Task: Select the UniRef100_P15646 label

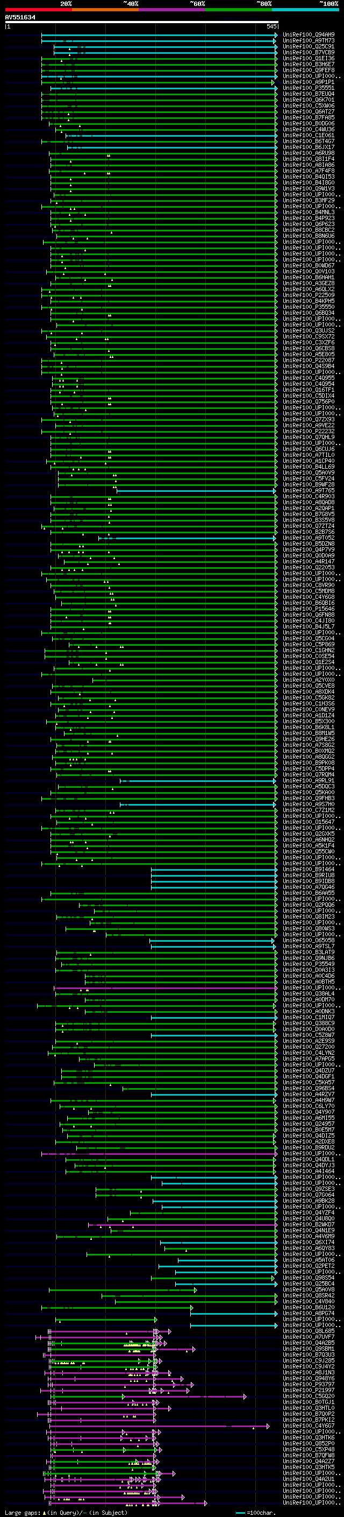Action: [309, 609]
